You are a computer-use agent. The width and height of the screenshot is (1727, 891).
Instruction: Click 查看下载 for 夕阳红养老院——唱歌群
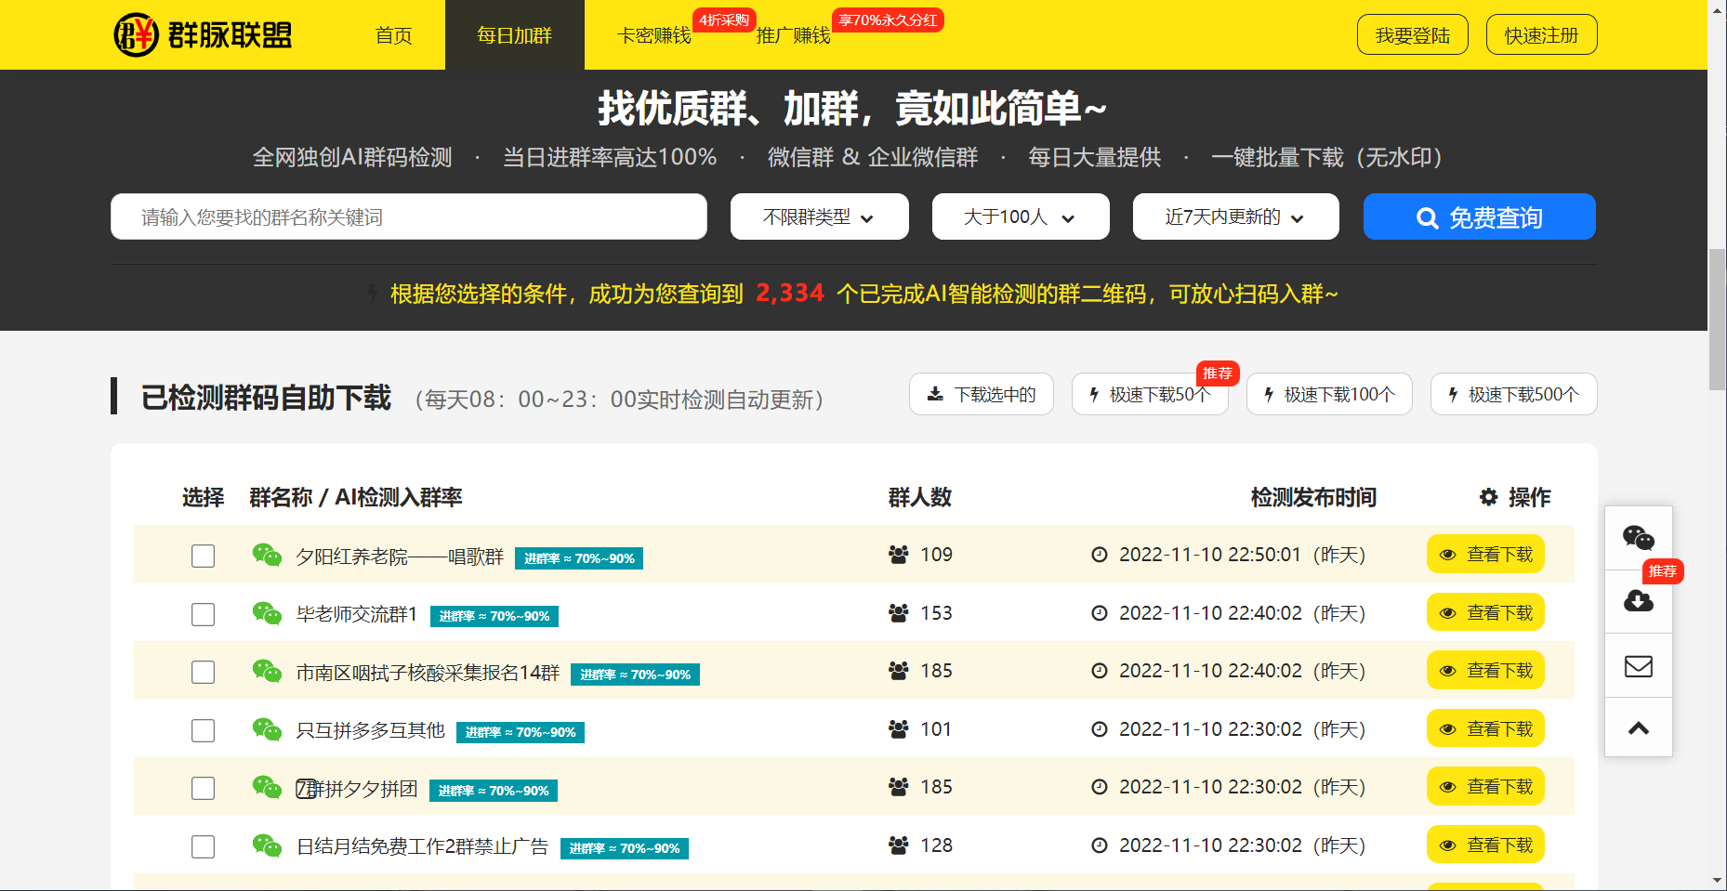click(1485, 555)
